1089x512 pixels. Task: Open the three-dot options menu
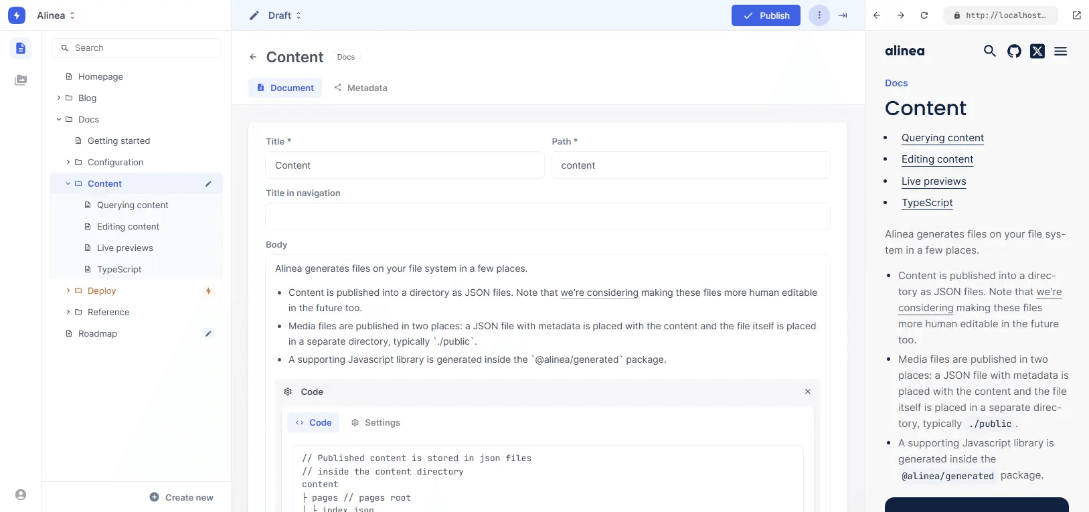point(819,15)
